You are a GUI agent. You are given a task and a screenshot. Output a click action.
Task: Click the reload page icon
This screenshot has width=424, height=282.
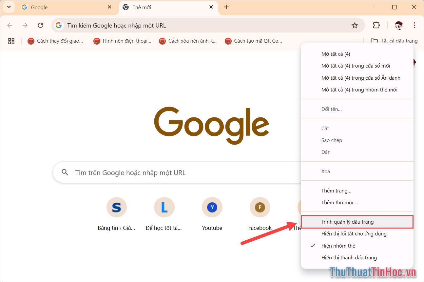coord(40,25)
